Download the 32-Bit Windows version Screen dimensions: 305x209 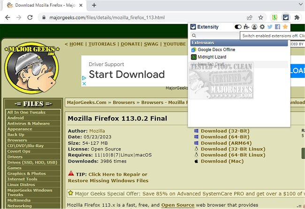pos(225,131)
